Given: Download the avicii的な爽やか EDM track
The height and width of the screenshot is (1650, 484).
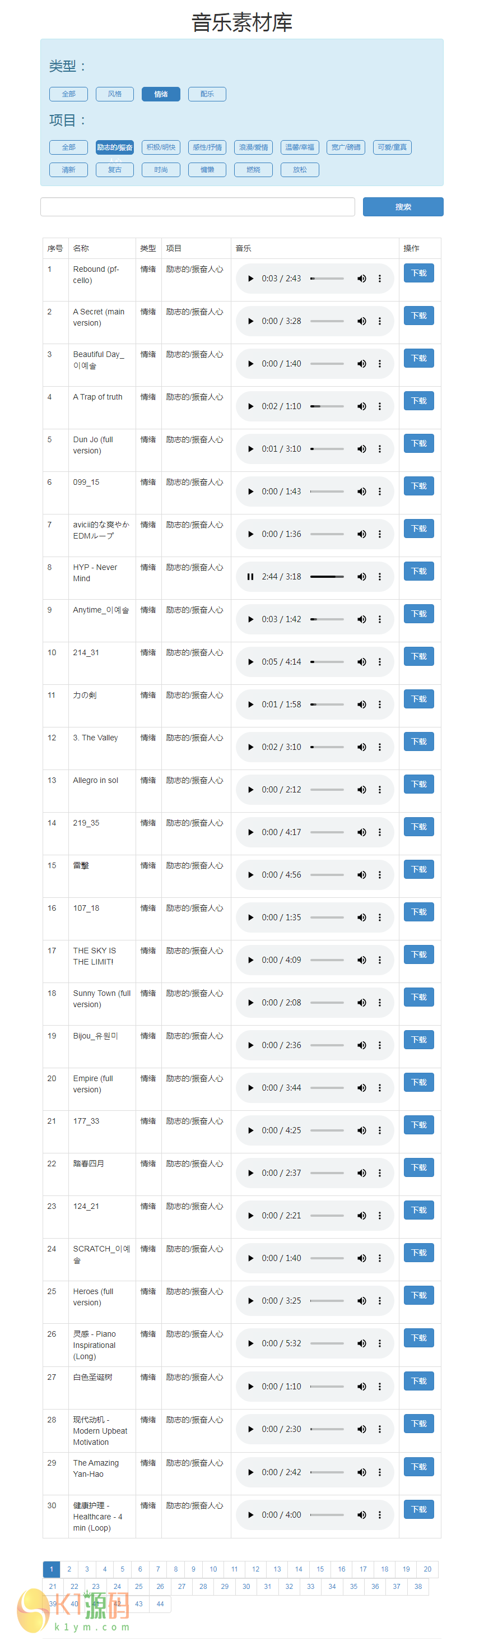Looking at the screenshot, I should 418,529.
